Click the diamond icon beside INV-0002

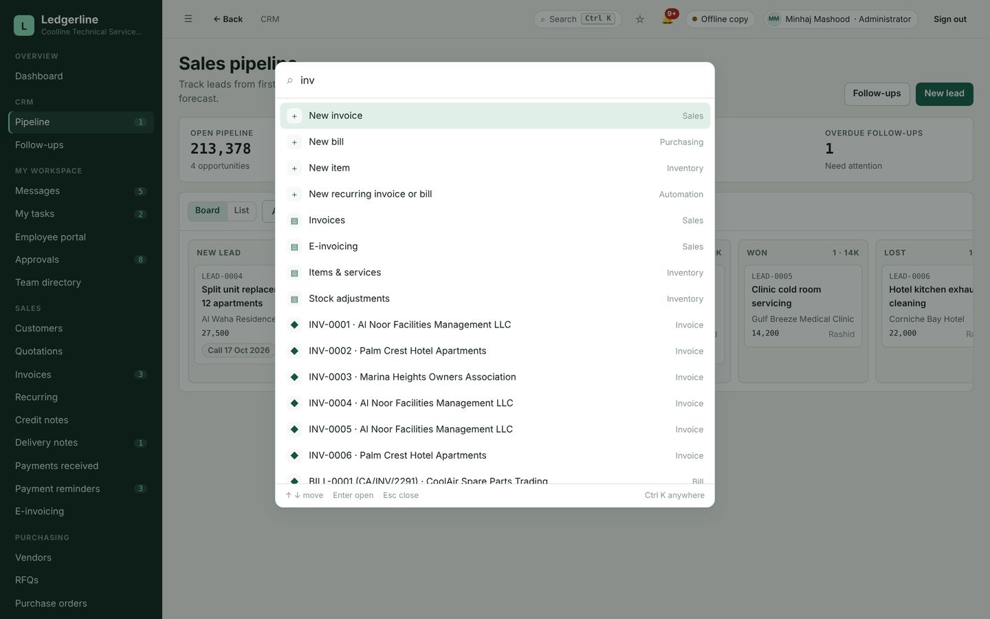tap(294, 351)
